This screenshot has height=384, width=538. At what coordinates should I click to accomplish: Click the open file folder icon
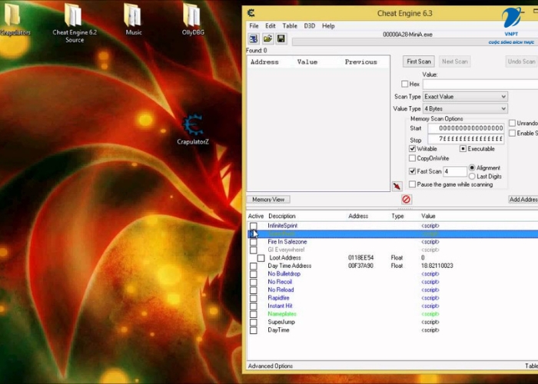pyautogui.click(x=267, y=38)
